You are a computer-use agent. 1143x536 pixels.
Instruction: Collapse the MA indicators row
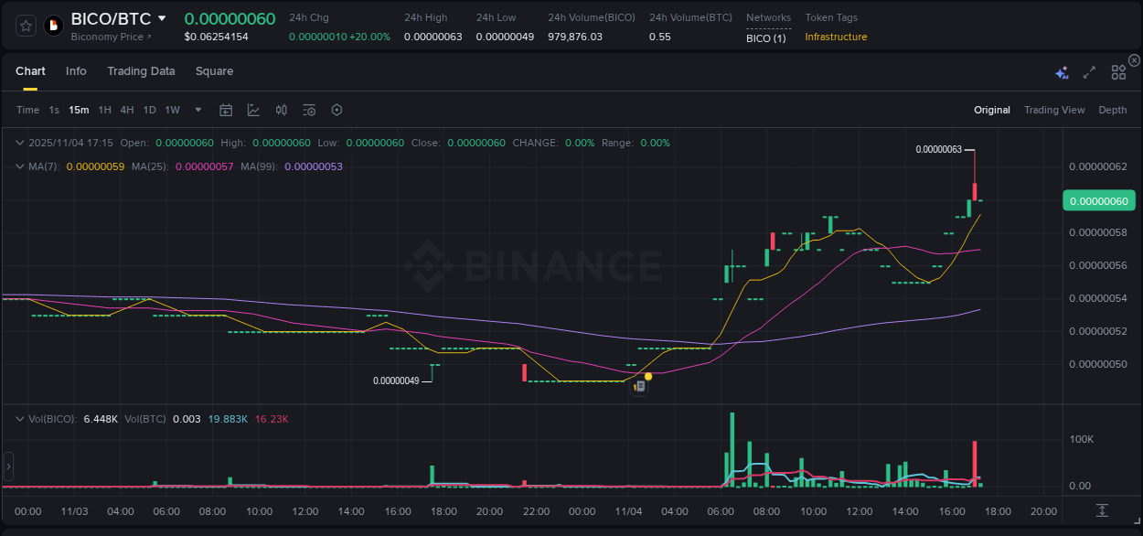(20, 166)
